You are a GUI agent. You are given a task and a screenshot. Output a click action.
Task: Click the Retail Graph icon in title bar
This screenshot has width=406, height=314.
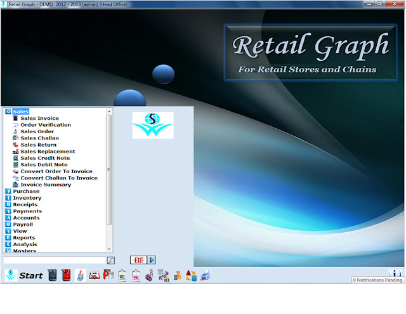(x=4, y=4)
